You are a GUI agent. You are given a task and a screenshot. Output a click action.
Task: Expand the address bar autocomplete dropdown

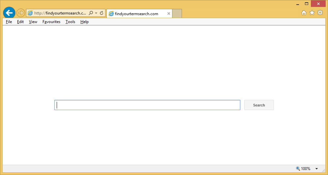pyautogui.click(x=96, y=13)
